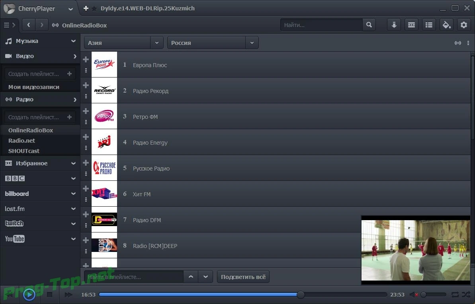Viewport: 475px width, 304px height.
Task: Jump to next playlist match arrow
Action: click(205, 277)
